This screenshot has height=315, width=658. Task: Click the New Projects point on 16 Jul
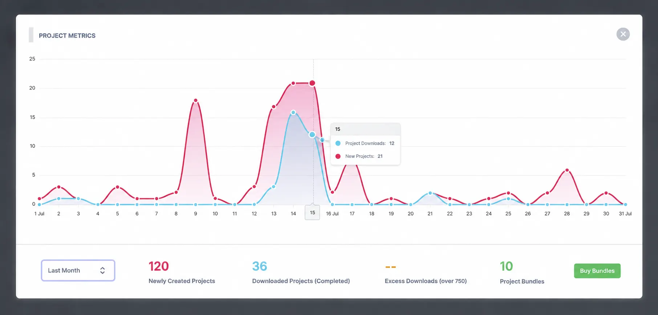click(x=332, y=192)
